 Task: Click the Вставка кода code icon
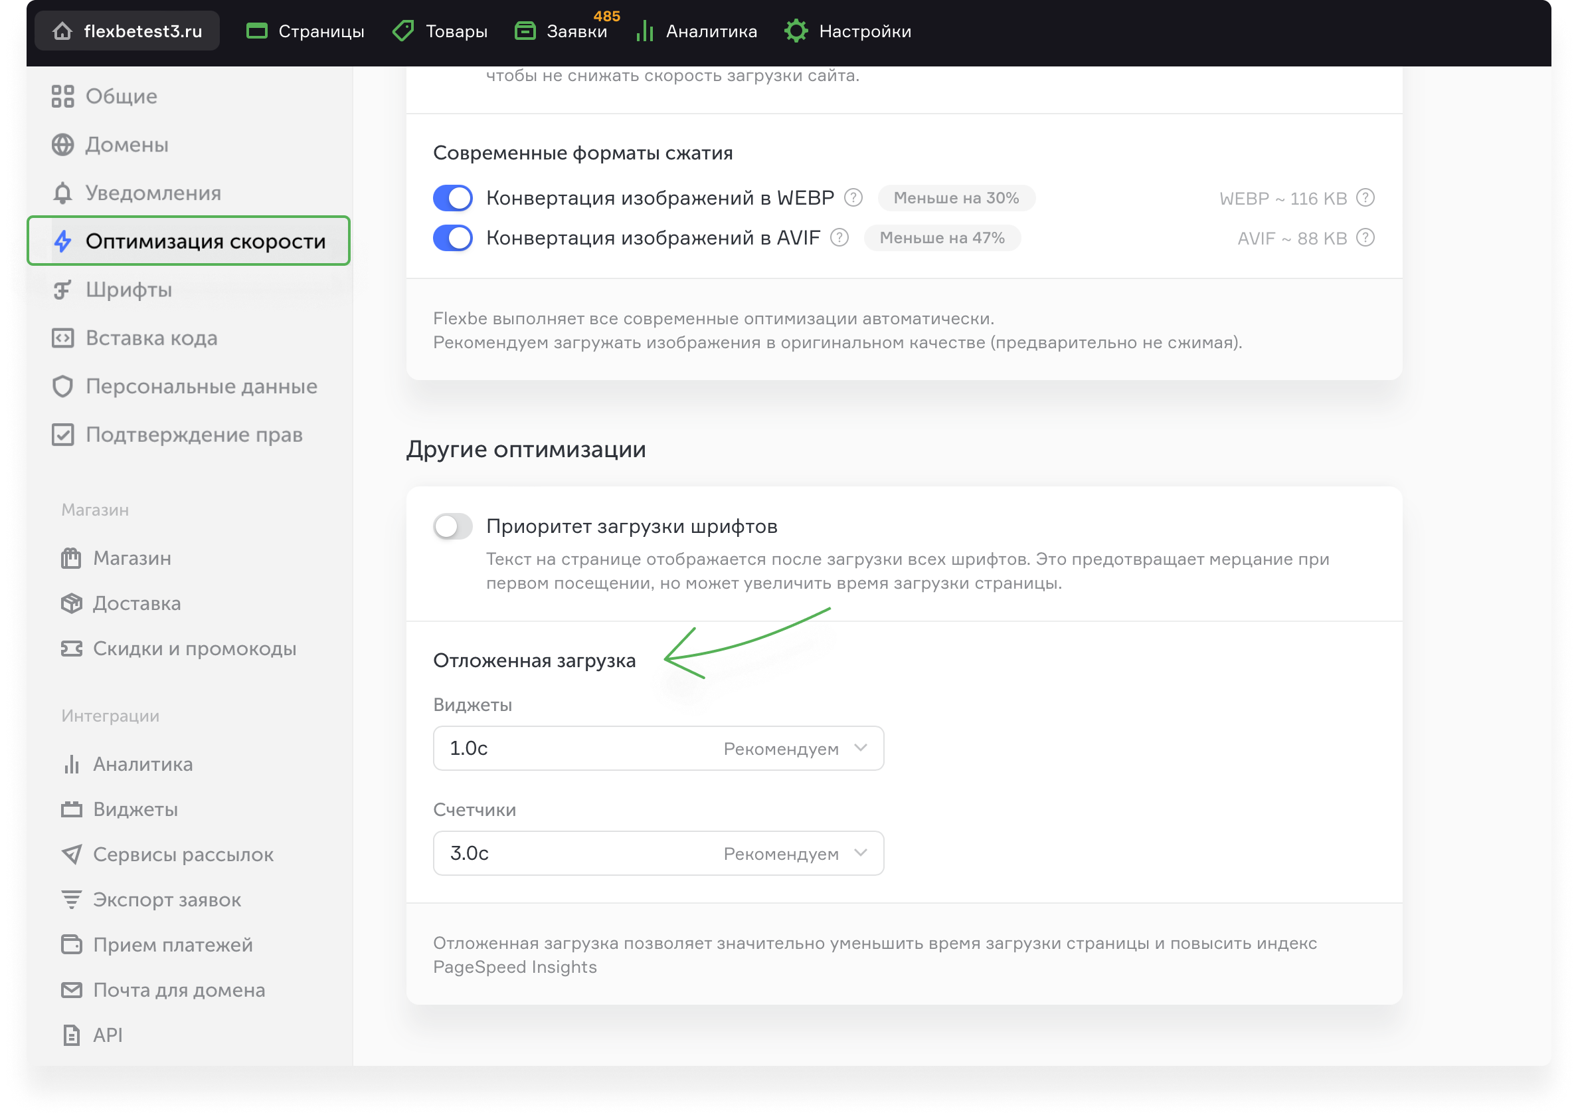point(62,338)
